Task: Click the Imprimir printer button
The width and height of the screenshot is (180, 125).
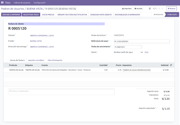Action: click(127, 9)
